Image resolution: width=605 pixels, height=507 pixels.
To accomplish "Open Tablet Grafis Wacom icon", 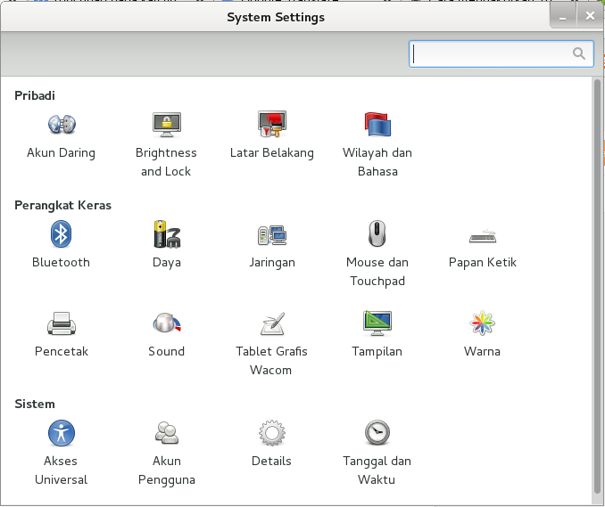I will point(272,323).
